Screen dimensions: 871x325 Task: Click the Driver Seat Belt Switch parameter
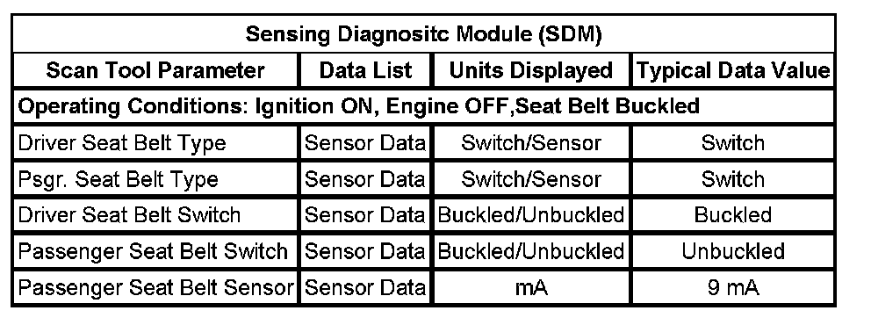coord(129,215)
